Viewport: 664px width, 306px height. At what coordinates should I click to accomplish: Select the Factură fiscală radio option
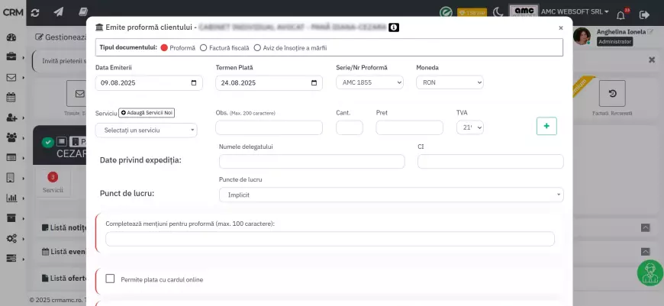tap(203, 47)
